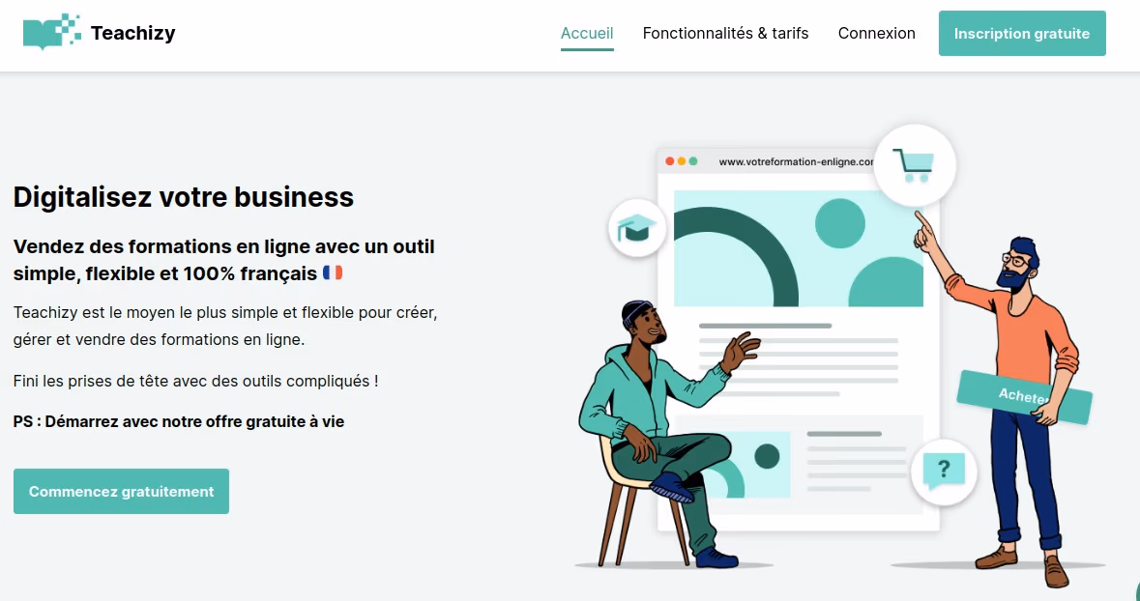Click the Commencez gratuitement button

point(122,491)
